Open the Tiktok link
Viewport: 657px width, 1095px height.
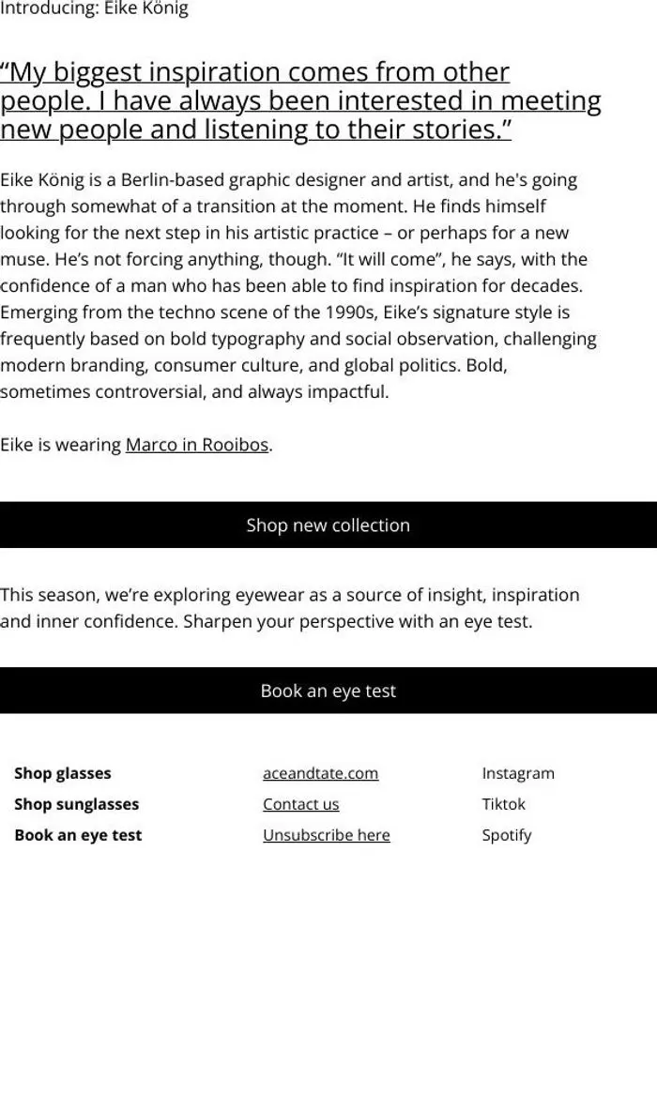coord(503,804)
